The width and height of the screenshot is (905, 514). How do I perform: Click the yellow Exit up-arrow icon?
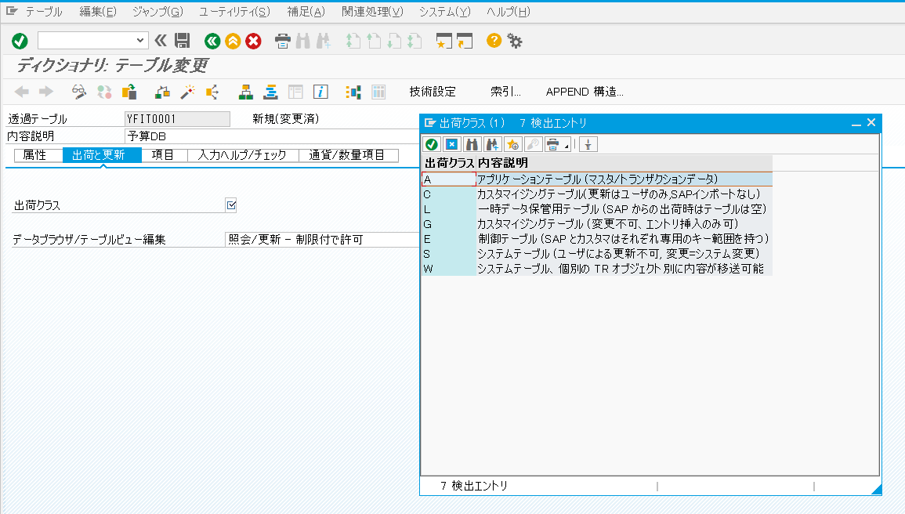pos(233,41)
